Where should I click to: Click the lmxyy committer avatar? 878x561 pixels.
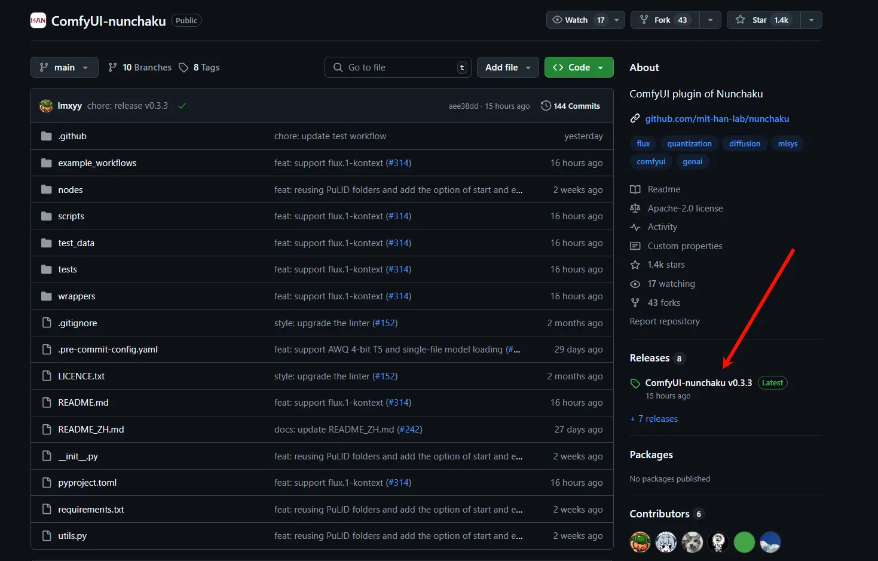46,106
